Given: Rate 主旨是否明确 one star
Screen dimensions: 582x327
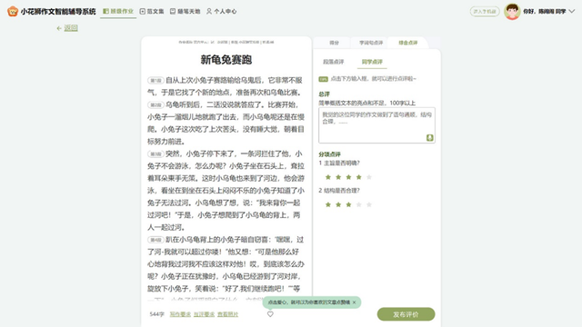Looking at the screenshot, I should pos(327,177).
